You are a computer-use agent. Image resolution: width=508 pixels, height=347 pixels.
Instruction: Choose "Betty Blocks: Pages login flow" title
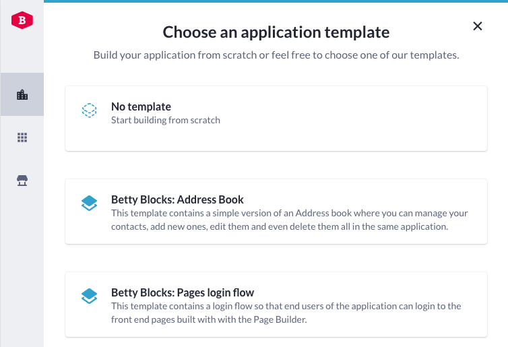pos(182,292)
